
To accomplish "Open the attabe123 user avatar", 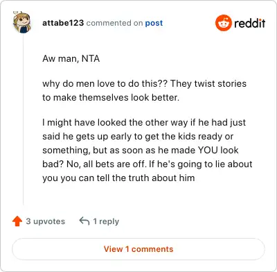I will (21, 22).
